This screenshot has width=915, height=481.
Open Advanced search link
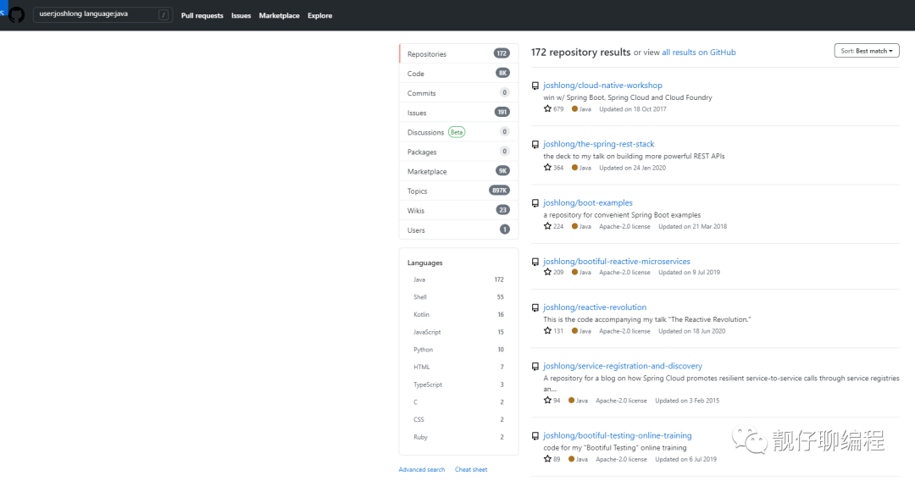421,469
